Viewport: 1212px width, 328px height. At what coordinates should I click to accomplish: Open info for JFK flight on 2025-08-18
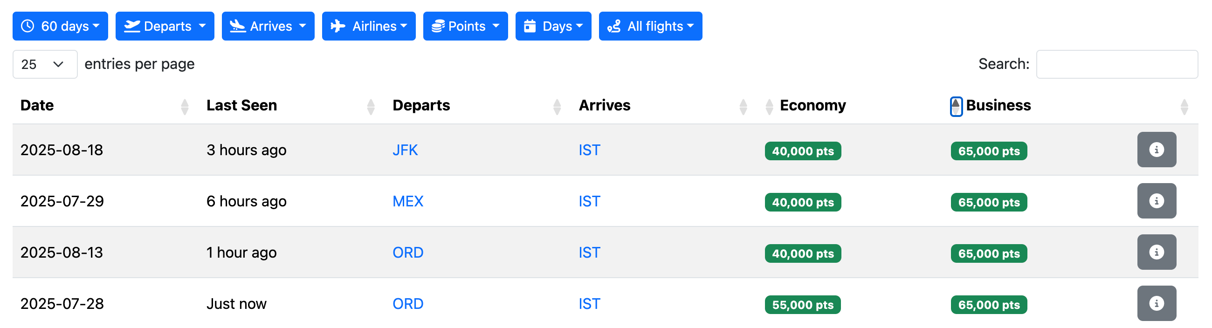tap(1157, 150)
